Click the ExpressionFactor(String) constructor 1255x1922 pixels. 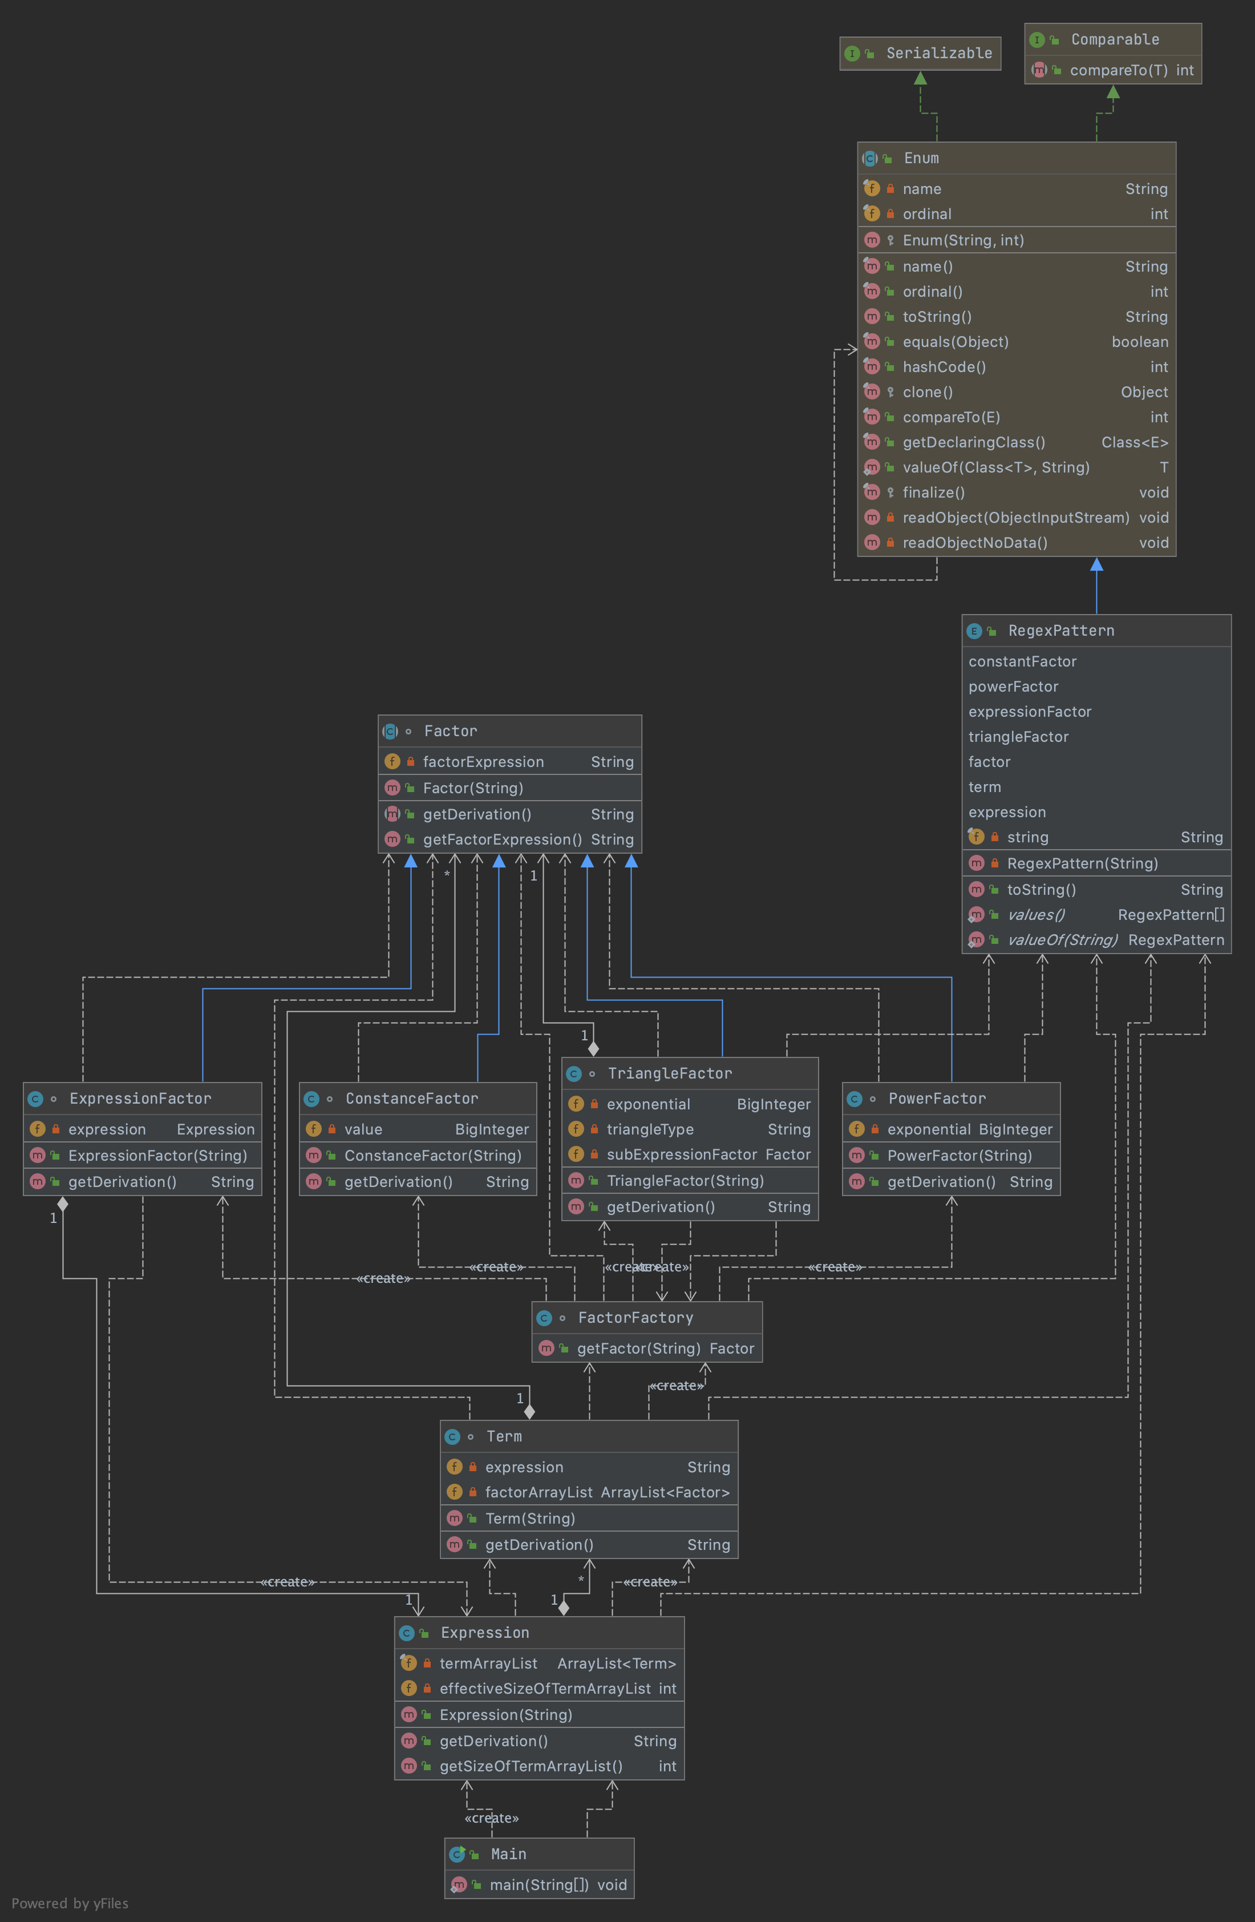(157, 1155)
